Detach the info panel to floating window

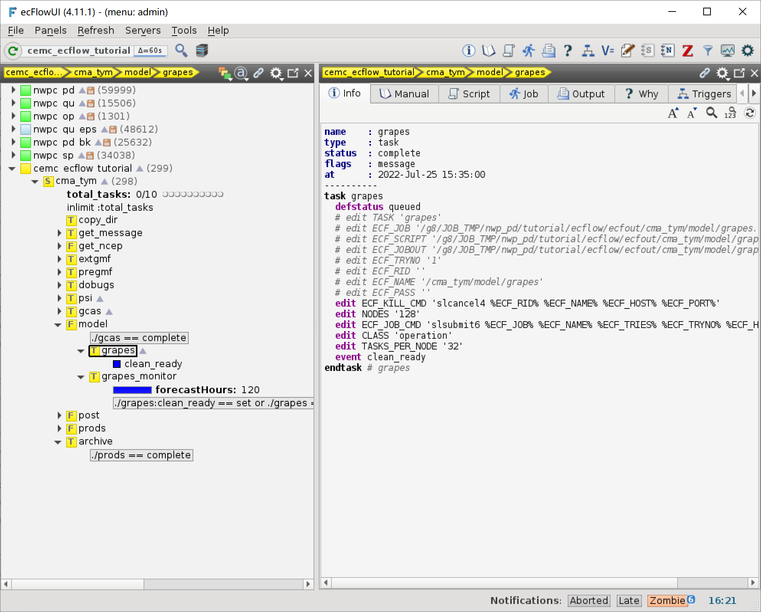coord(739,73)
